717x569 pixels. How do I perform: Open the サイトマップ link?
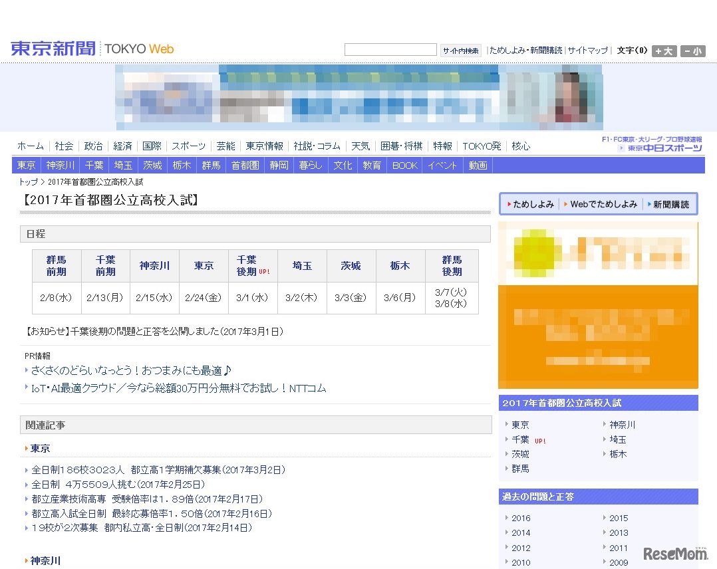coord(587,50)
